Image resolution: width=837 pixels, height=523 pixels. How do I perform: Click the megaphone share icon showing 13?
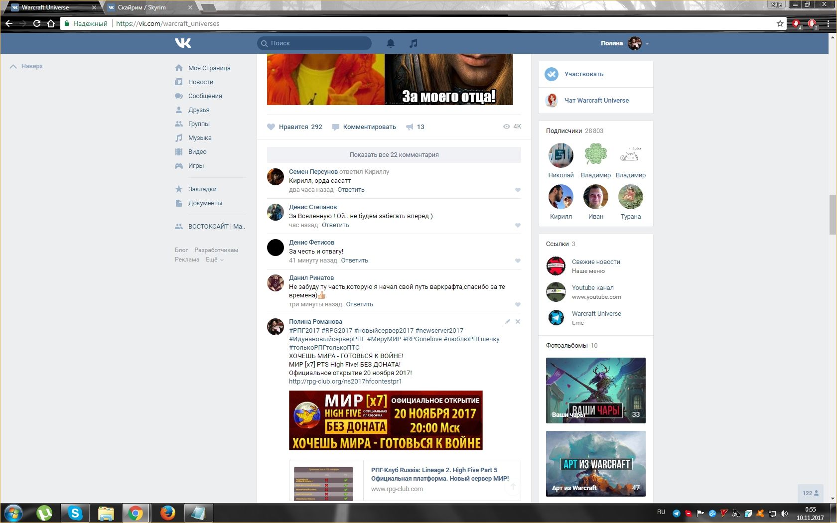[x=410, y=127]
